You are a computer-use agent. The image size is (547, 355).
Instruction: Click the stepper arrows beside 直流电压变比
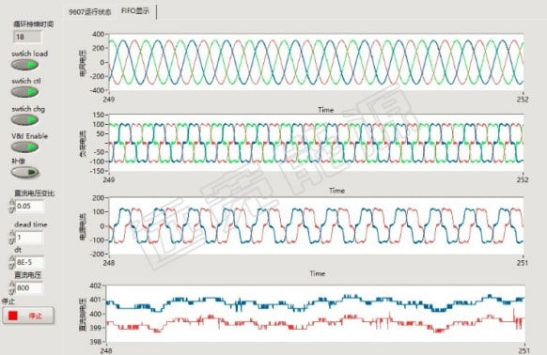point(12,206)
